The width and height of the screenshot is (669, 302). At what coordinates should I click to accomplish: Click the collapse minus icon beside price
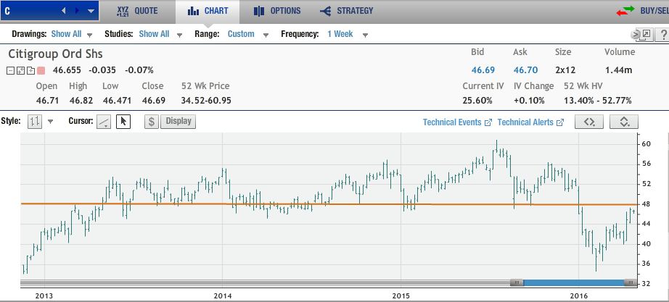(10, 71)
